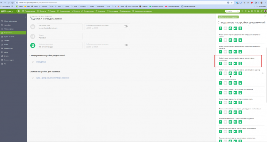The image size is (267, 142).
Task: Open 'Отчеты' in top green navigation
Action: pos(75,11)
